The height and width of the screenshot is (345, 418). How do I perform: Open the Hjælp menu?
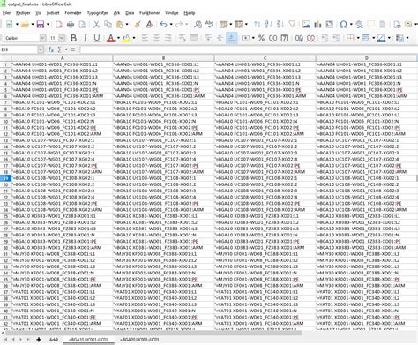pos(190,13)
